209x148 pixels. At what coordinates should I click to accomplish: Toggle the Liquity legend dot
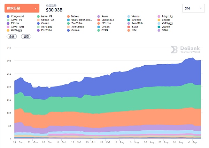[x=159, y=16]
